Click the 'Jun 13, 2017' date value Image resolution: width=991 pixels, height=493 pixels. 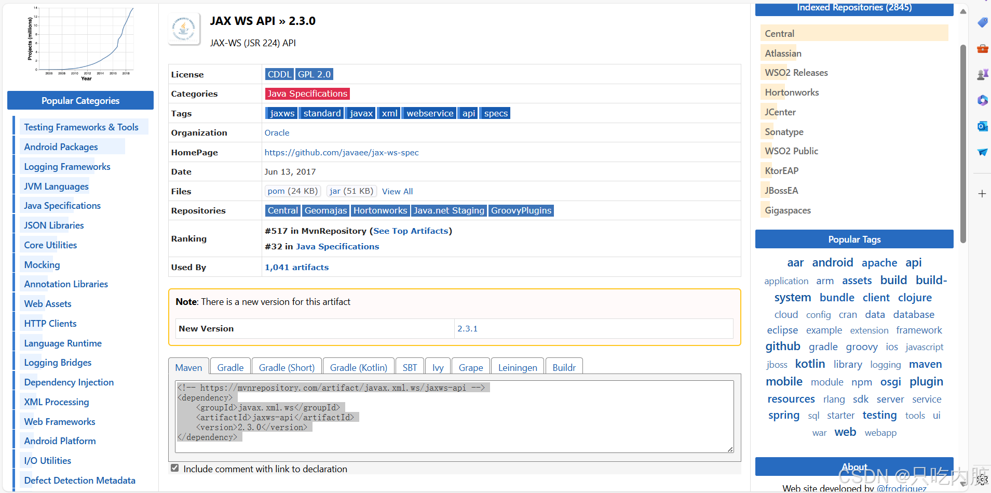coord(290,171)
